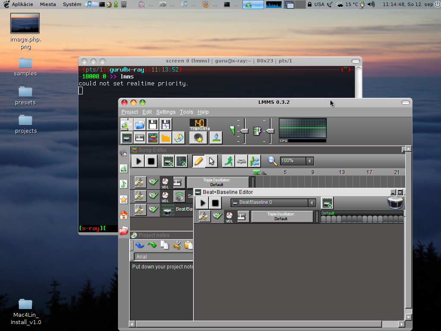Click the tempo 140 BPM display
The image size is (441, 331).
click(199, 123)
